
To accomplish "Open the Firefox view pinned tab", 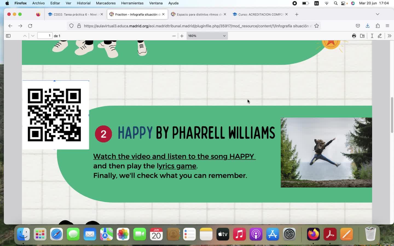I will (38, 14).
